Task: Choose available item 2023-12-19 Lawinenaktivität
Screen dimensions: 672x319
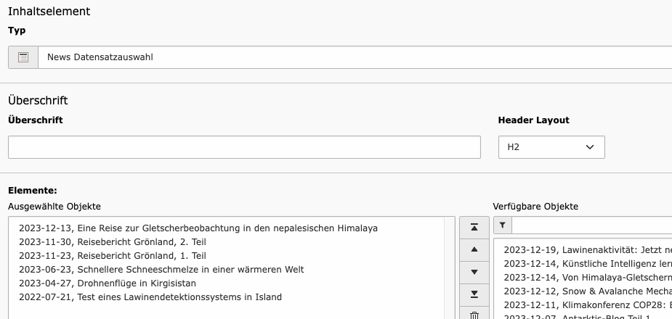Action: [588, 249]
